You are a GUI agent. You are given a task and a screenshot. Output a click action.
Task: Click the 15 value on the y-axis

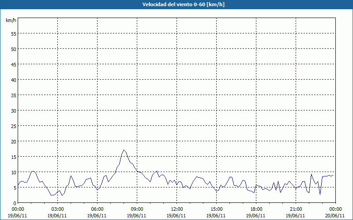[14, 157]
